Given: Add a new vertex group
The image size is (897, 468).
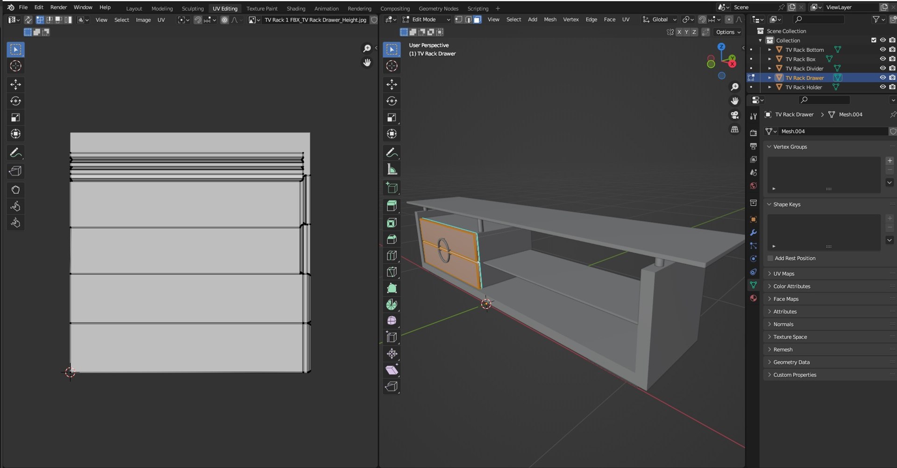Looking at the screenshot, I should click(890, 161).
